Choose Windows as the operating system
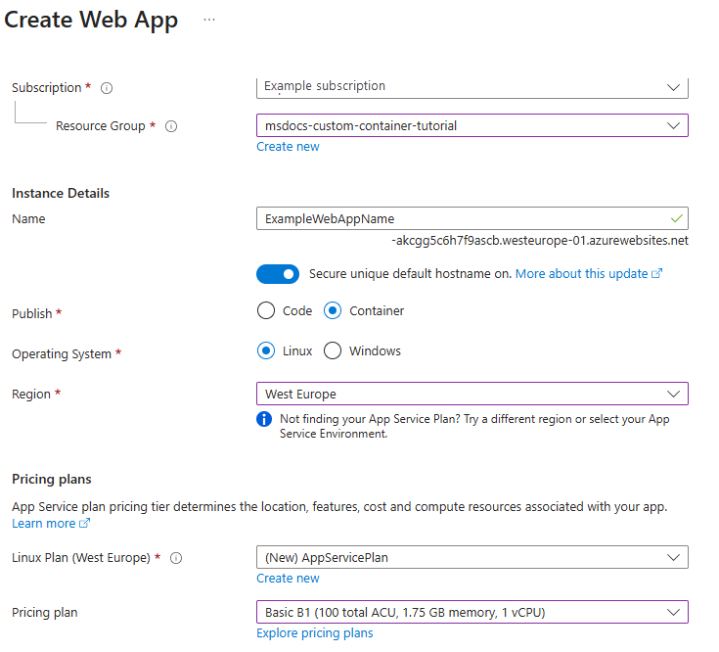This screenshot has width=719, height=652. (x=333, y=350)
